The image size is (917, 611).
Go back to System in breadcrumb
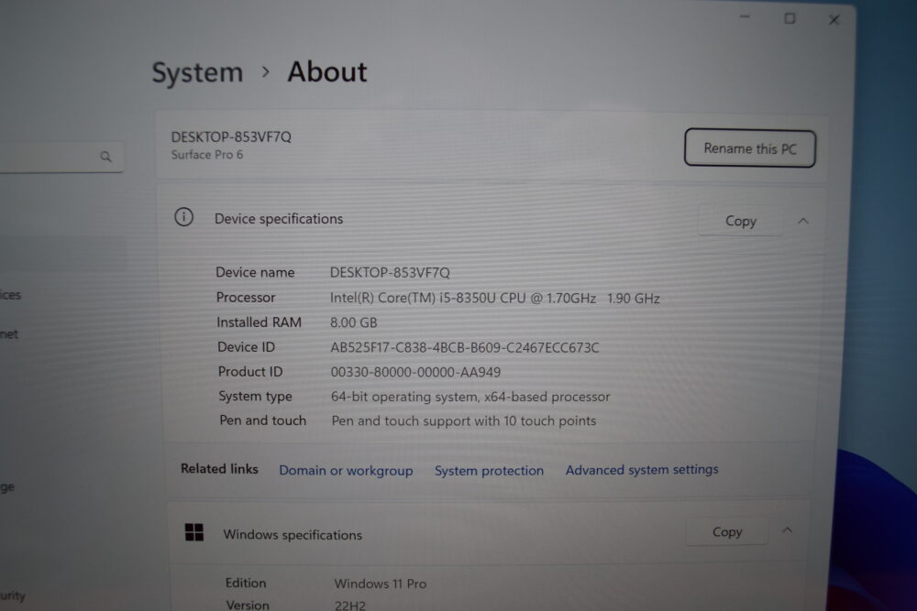[197, 72]
